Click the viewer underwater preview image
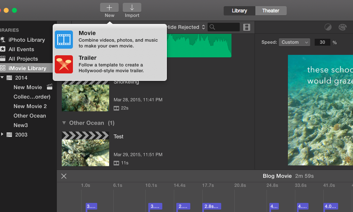Viewport: 353px width, 212px height. (320, 110)
